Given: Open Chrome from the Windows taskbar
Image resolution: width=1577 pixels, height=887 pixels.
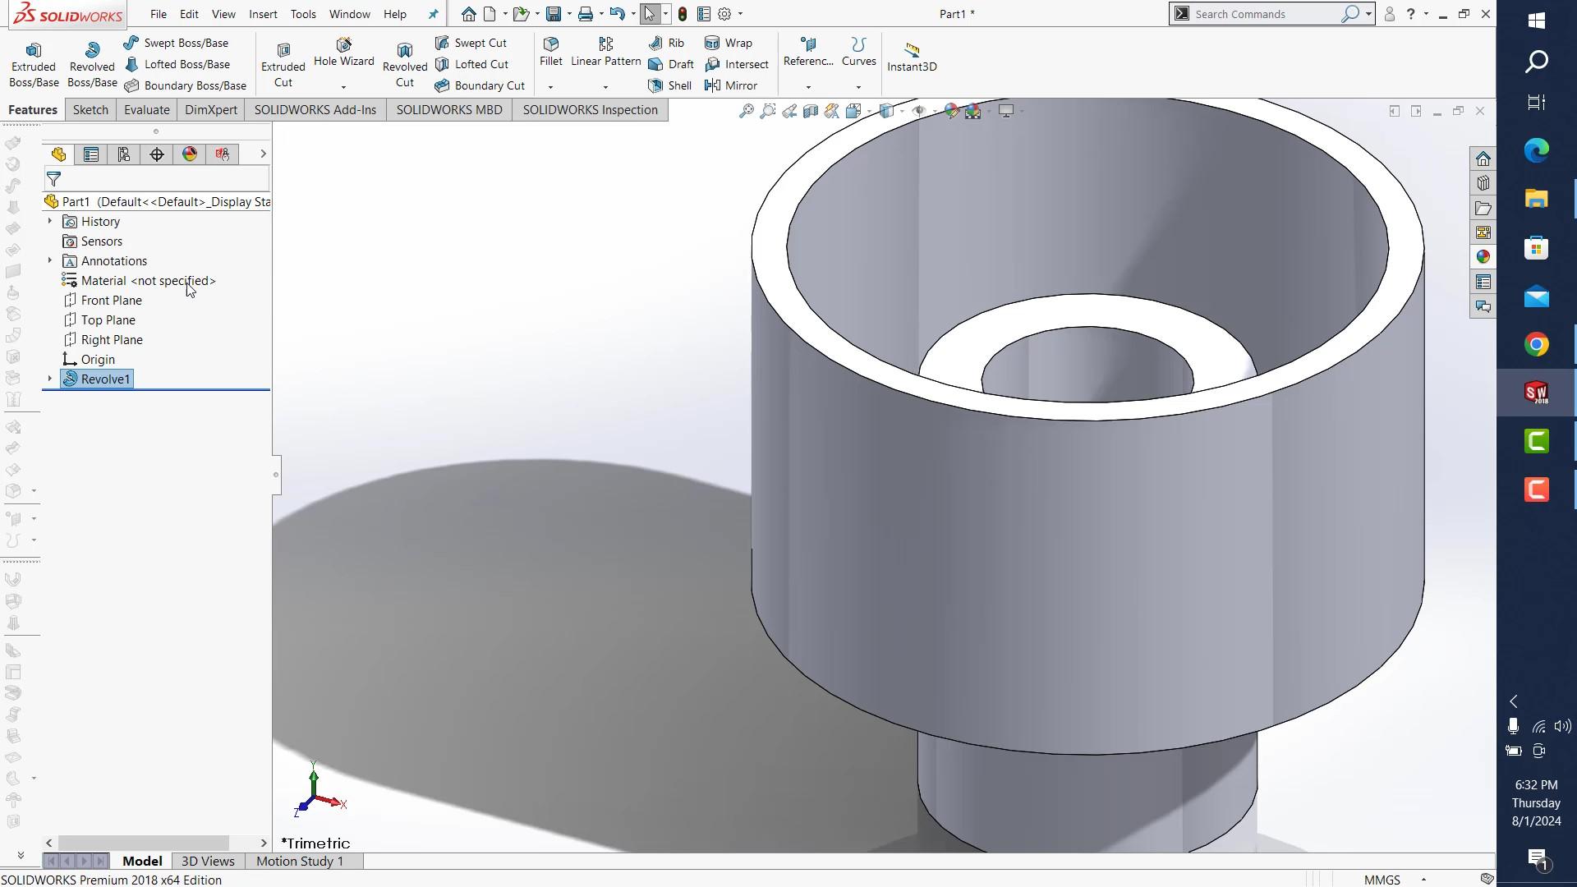Looking at the screenshot, I should pyautogui.click(x=1536, y=345).
